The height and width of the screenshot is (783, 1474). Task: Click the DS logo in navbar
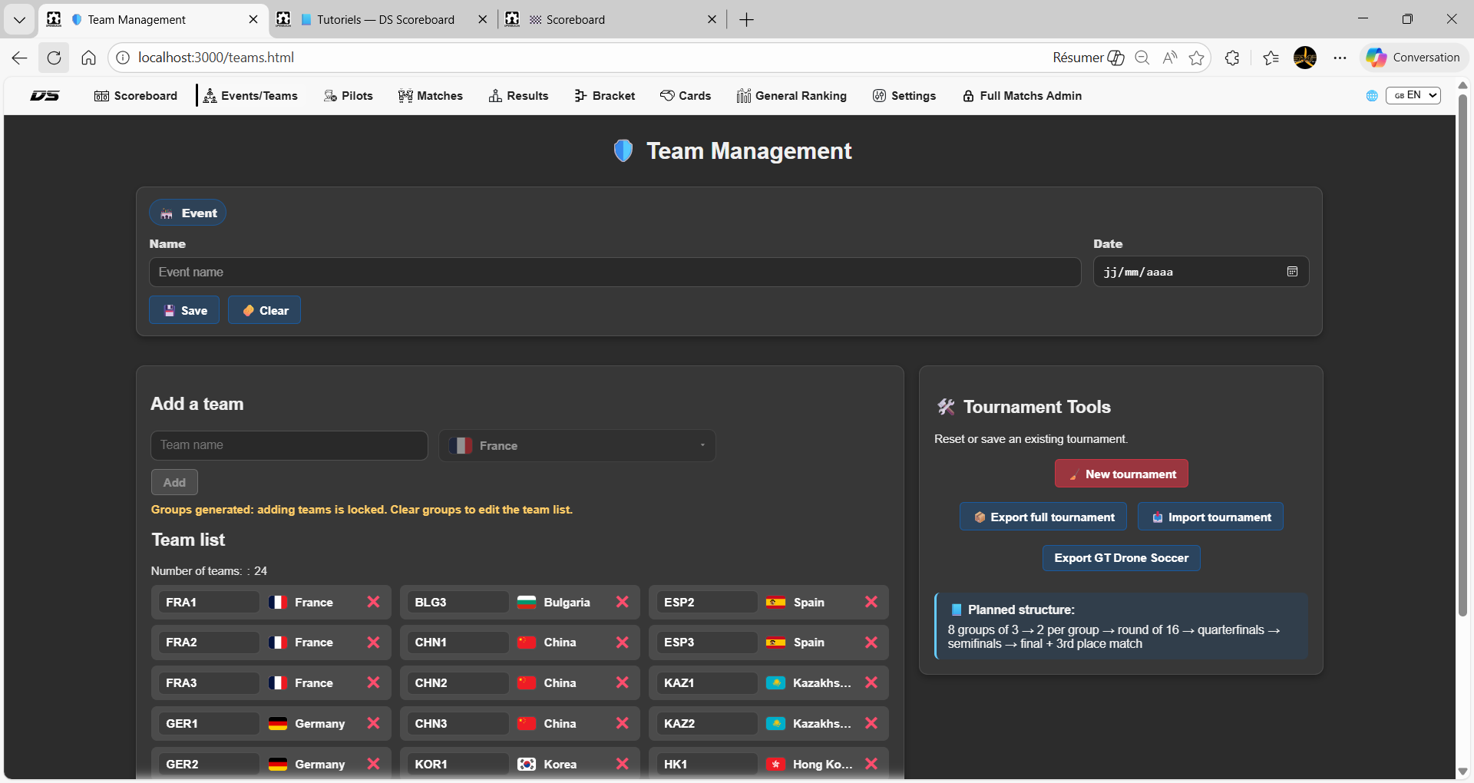tap(45, 96)
